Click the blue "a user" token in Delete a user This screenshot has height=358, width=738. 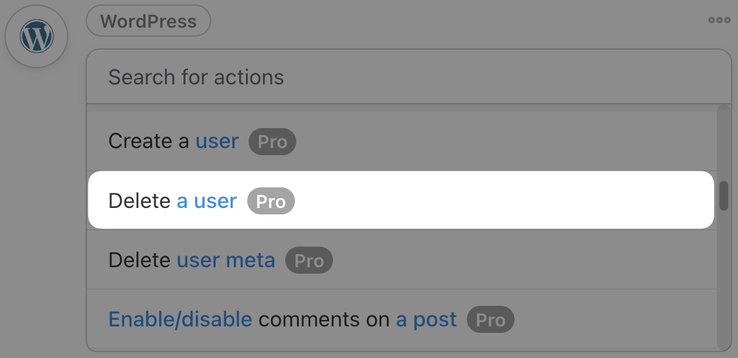(x=207, y=201)
